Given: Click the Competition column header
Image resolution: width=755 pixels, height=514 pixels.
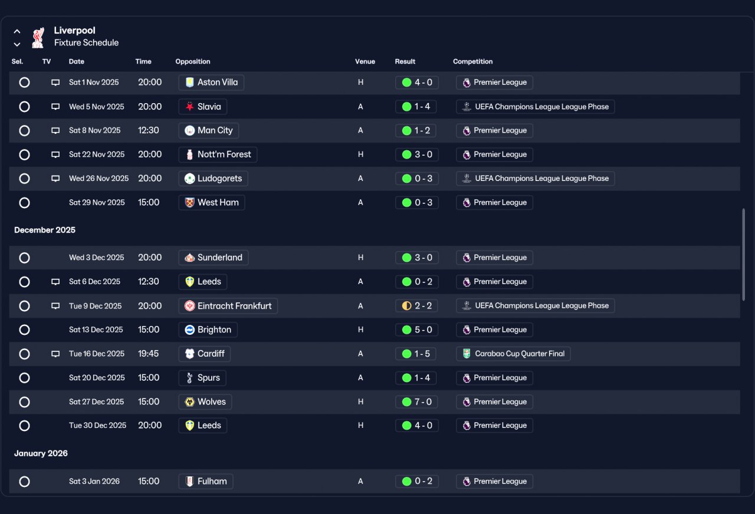Looking at the screenshot, I should point(472,61).
